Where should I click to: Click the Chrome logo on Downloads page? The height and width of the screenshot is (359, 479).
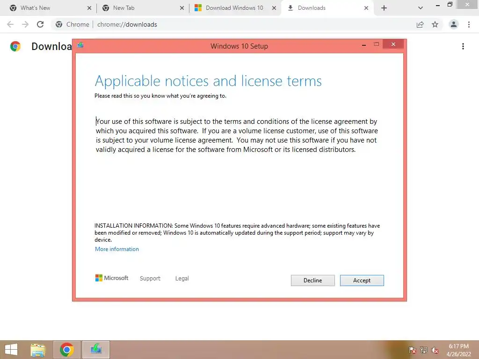15,46
